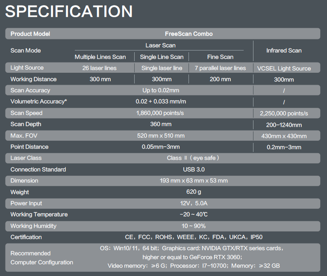327x276 pixels.
Task: Select the 26 laser lines cell
Action: pos(100,68)
